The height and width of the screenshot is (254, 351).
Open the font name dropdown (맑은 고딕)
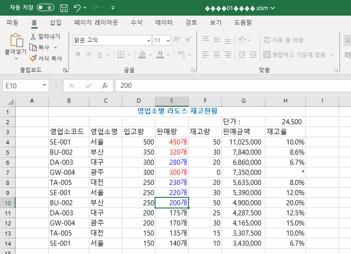(x=148, y=40)
